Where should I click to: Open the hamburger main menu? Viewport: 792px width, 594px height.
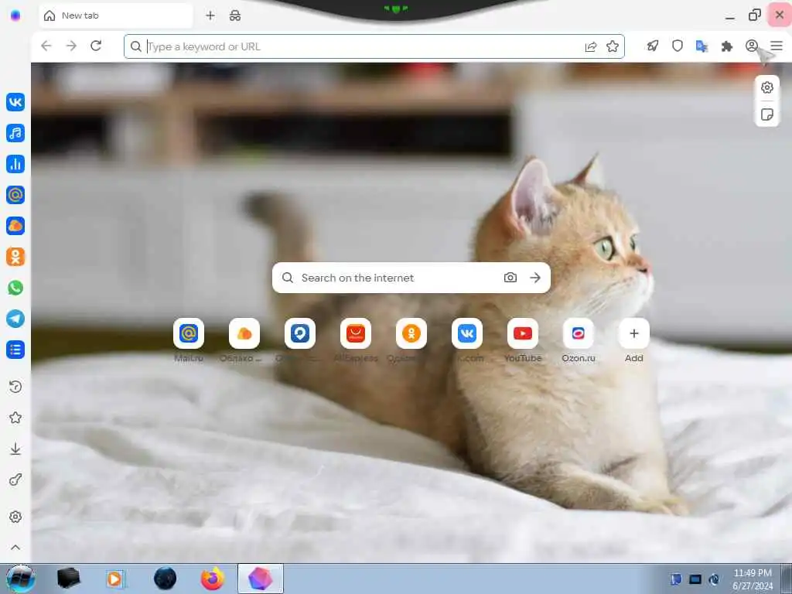point(777,46)
